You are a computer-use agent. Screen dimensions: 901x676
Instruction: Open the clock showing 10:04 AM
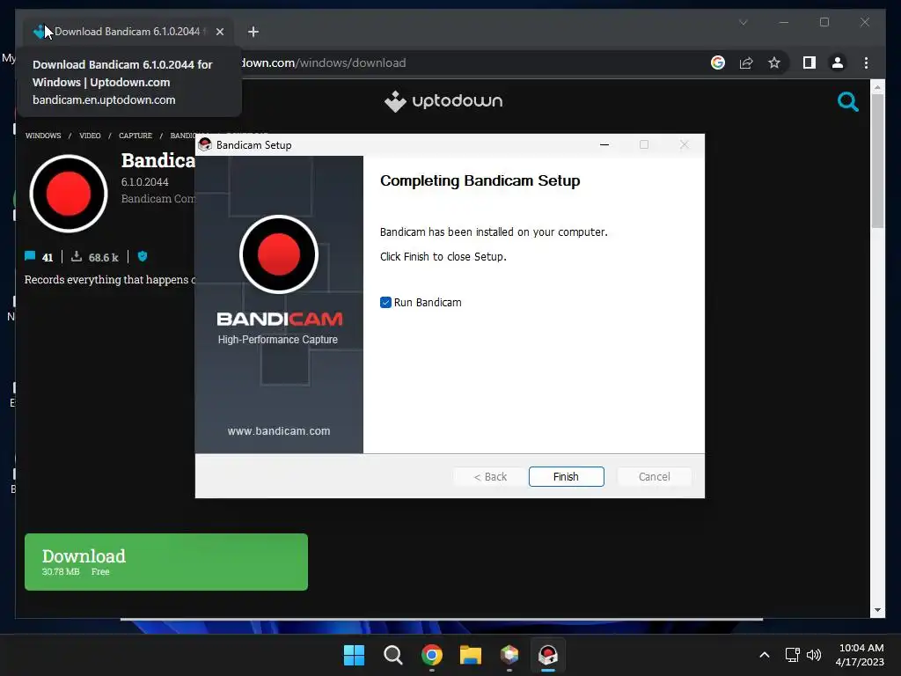[860, 655]
